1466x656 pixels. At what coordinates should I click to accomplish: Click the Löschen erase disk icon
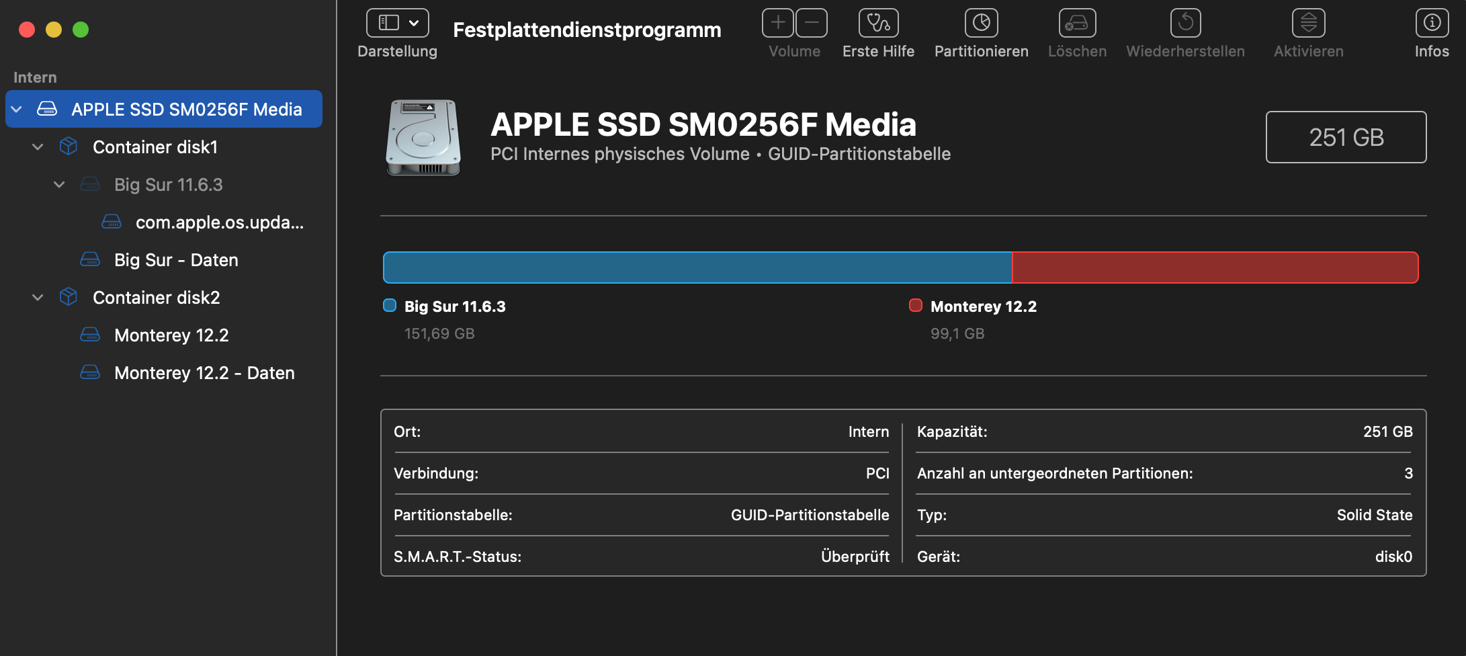pos(1077,24)
